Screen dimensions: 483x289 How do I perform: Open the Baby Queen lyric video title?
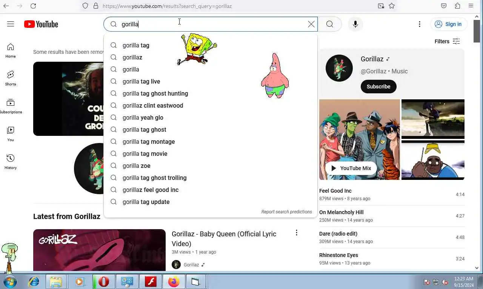(x=224, y=239)
